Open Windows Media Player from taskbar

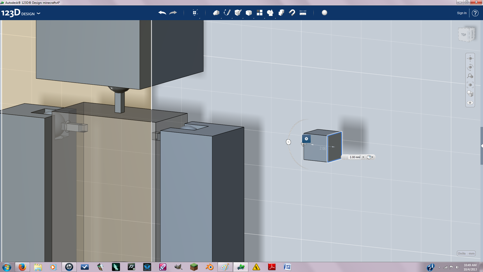tap(53, 267)
